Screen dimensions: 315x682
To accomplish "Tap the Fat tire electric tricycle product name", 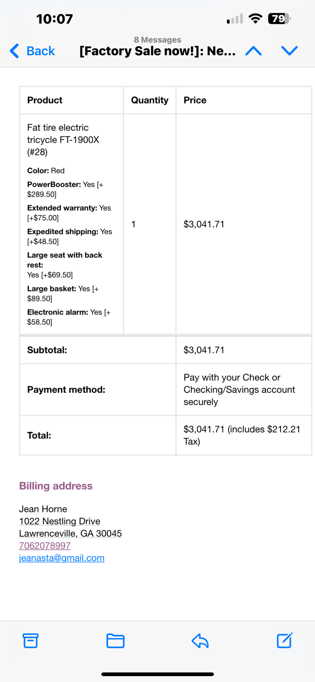I will click(x=63, y=139).
